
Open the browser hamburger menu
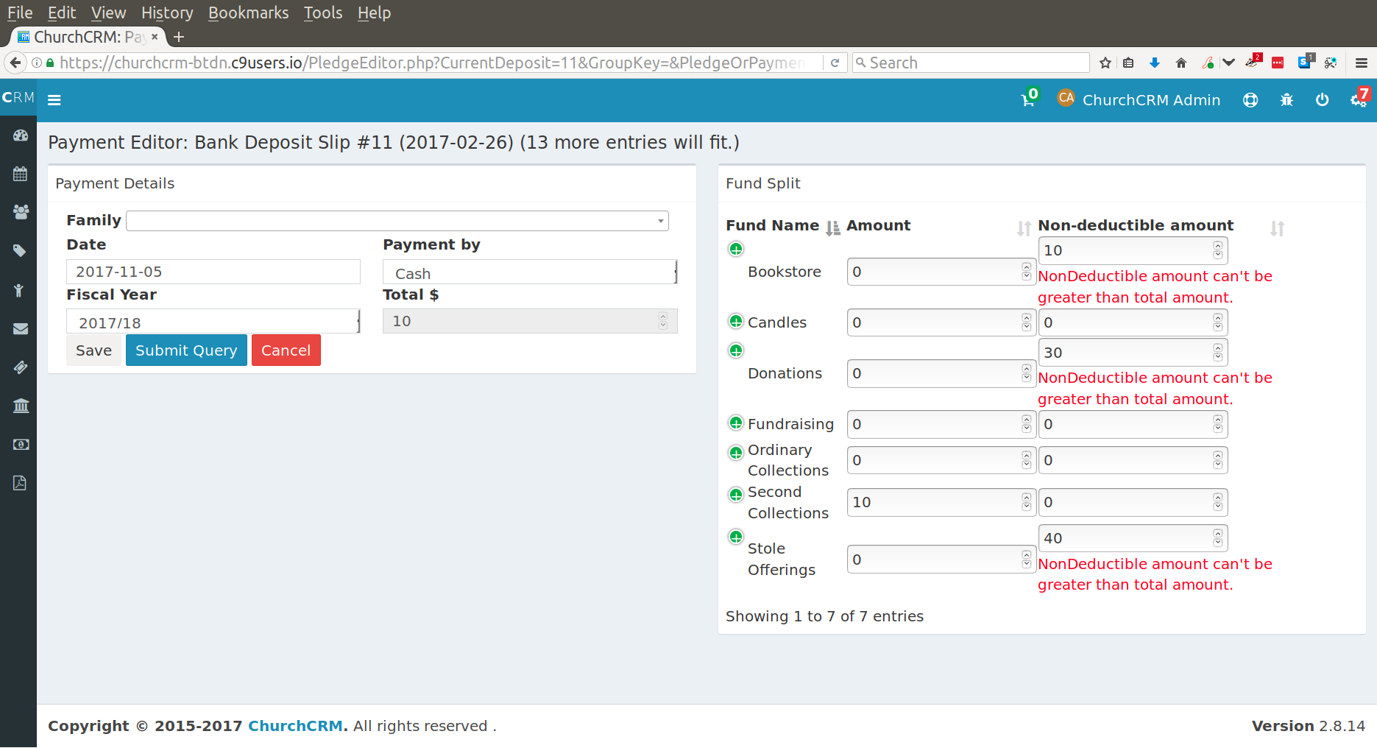[x=1362, y=63]
